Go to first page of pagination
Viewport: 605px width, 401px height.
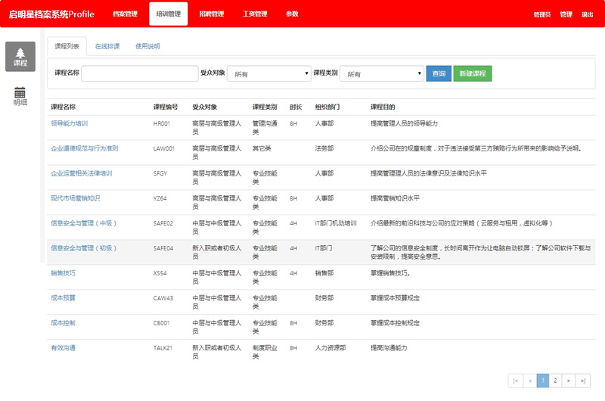pos(516,381)
